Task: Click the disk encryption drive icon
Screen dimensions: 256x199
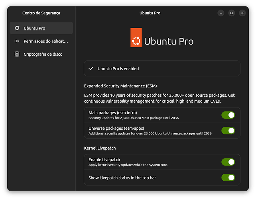Action: pyautogui.click(x=17, y=54)
